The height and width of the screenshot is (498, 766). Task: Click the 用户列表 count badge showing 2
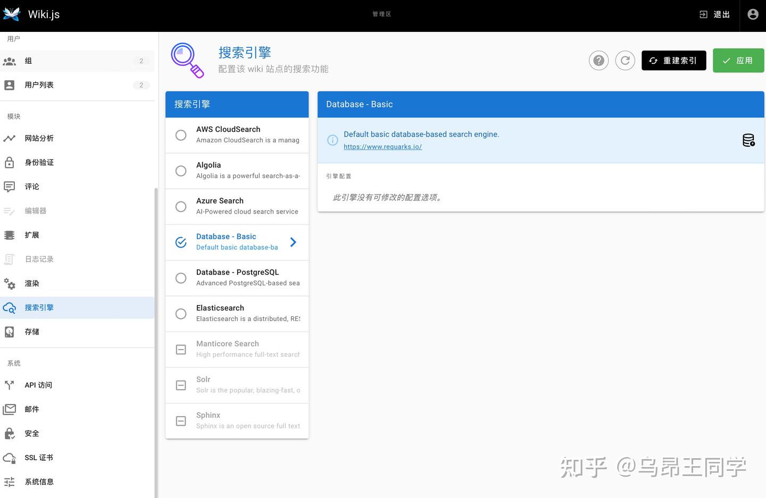coord(141,85)
